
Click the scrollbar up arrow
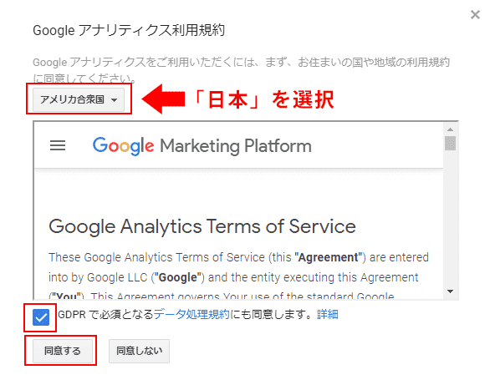[x=450, y=129]
